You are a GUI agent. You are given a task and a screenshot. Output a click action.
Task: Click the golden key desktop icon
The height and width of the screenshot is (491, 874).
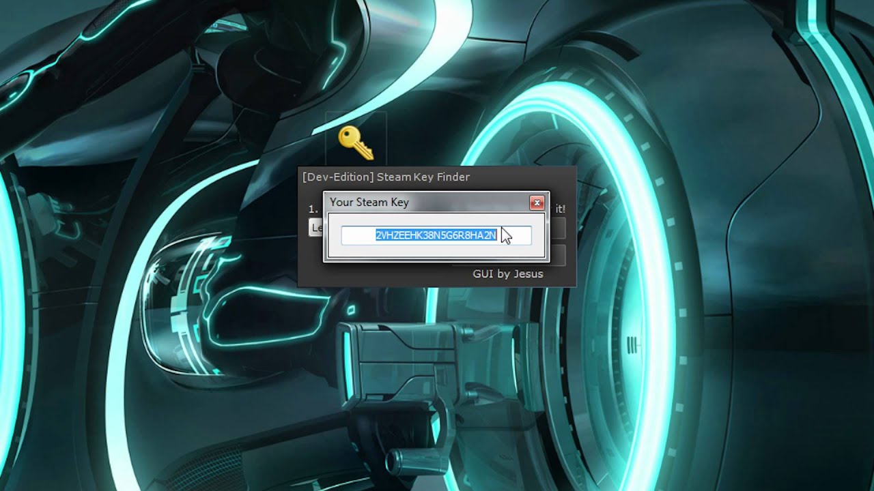point(356,143)
